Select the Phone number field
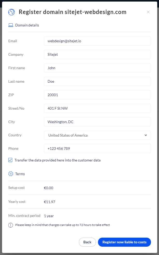Viewport: 159px width, 255px height. [x=97, y=149]
